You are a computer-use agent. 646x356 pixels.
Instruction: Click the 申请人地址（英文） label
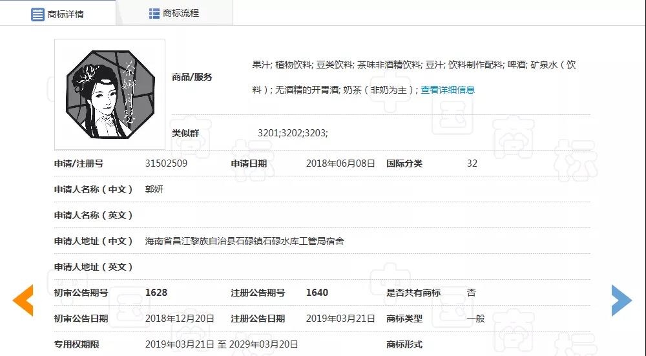click(94, 267)
